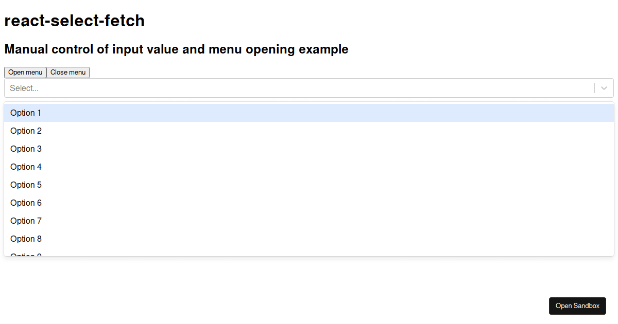Pick Option 3 in the dropdown menu
This screenshot has width=618, height=324.
click(309, 149)
